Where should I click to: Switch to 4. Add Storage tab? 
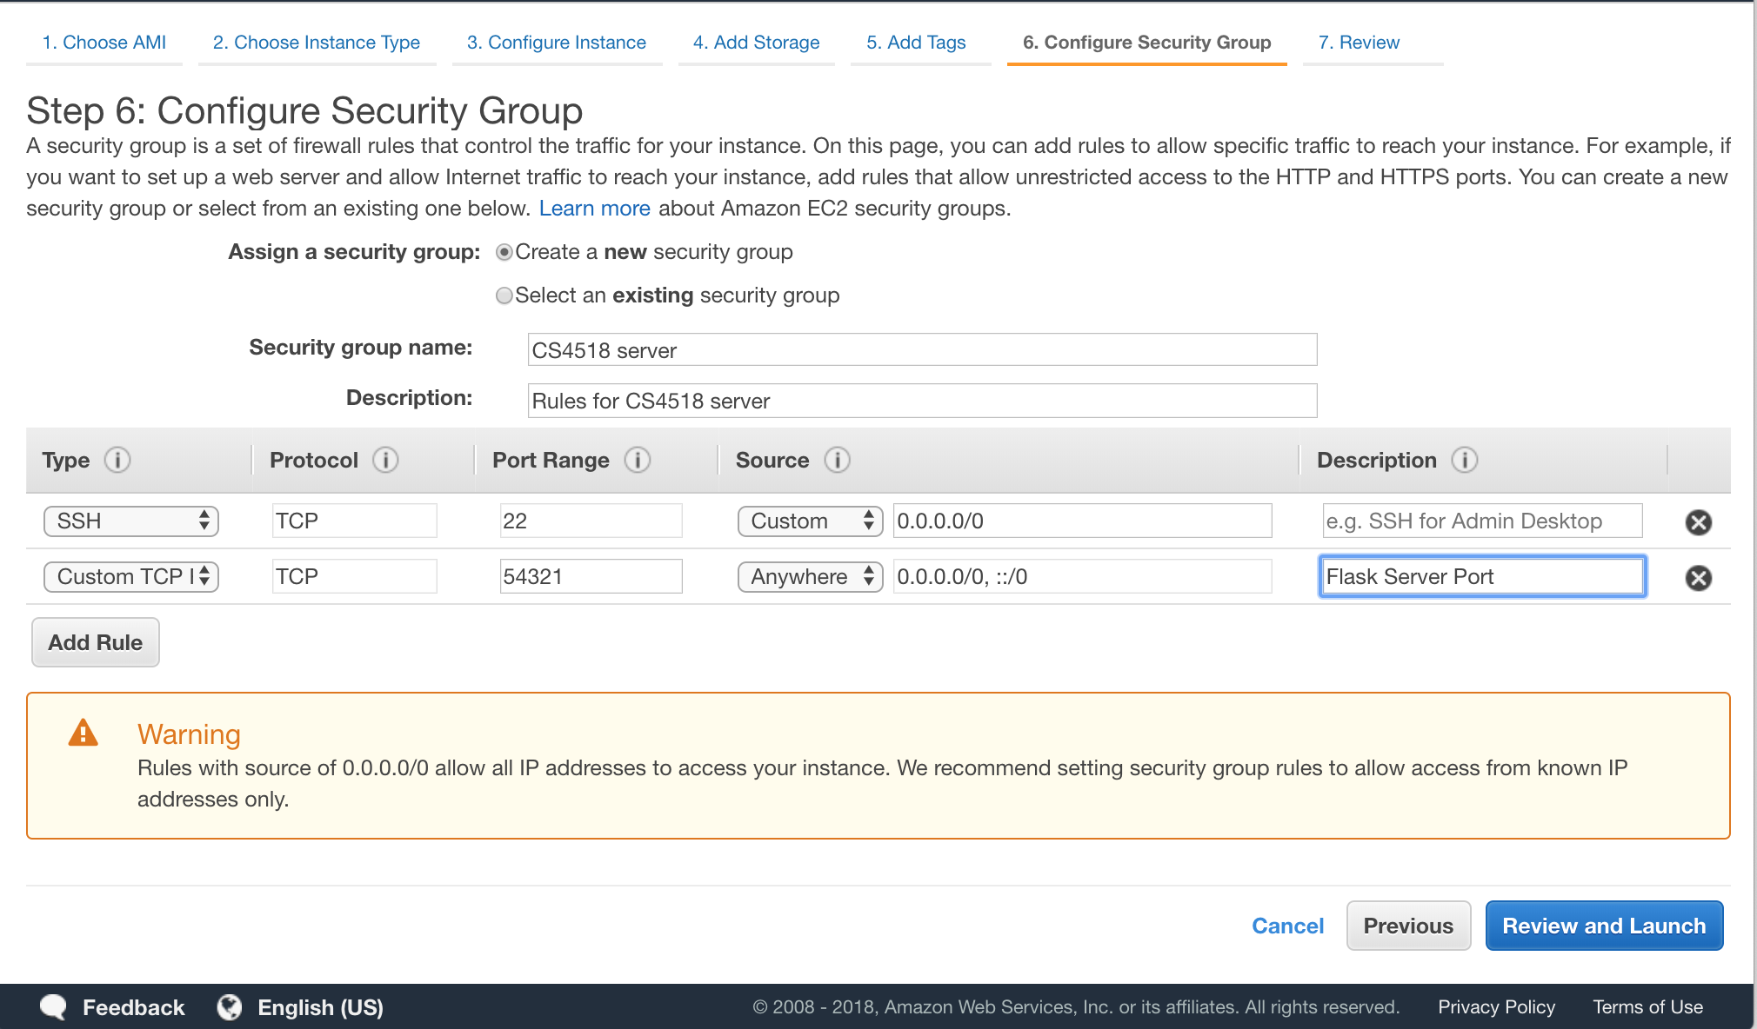[756, 43]
